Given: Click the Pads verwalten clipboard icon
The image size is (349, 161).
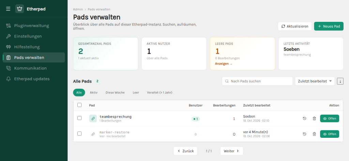Looking at the screenshot, I should (9, 58).
